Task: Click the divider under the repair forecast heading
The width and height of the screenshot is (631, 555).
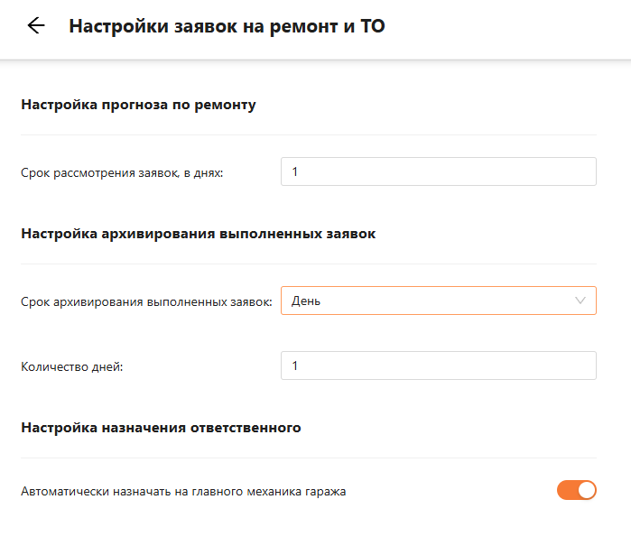Action: [x=308, y=135]
